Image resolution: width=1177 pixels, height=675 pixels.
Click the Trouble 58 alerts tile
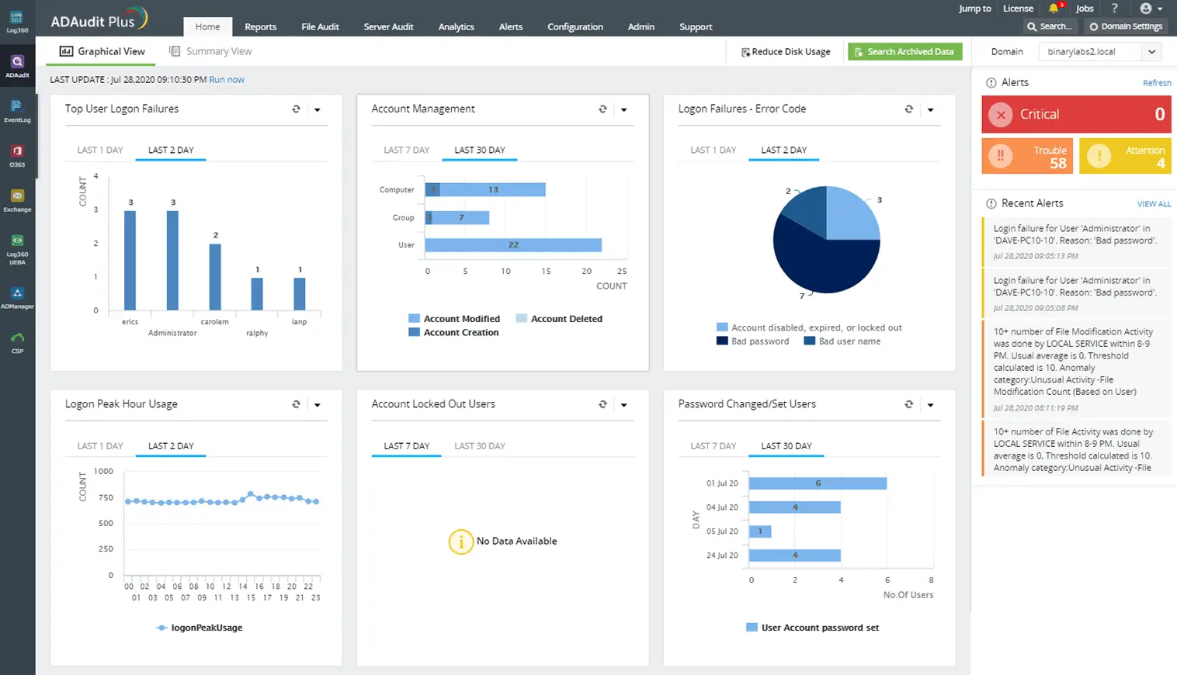coord(1027,156)
